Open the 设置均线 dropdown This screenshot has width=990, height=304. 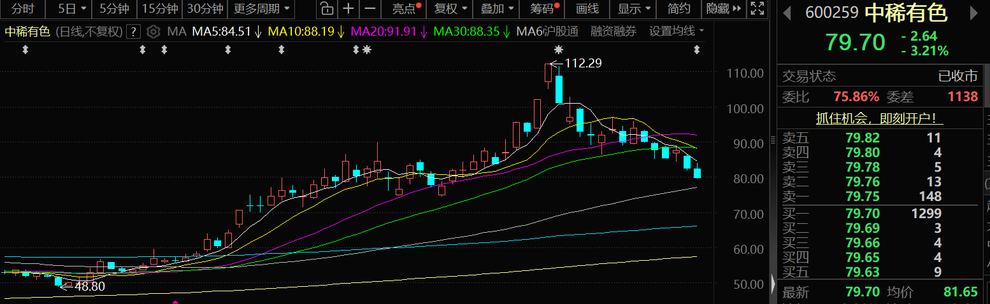coord(676,31)
